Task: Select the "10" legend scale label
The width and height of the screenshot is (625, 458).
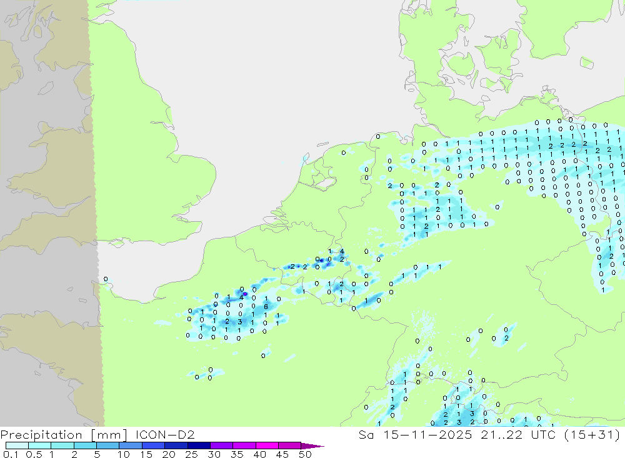Action: click(x=124, y=454)
